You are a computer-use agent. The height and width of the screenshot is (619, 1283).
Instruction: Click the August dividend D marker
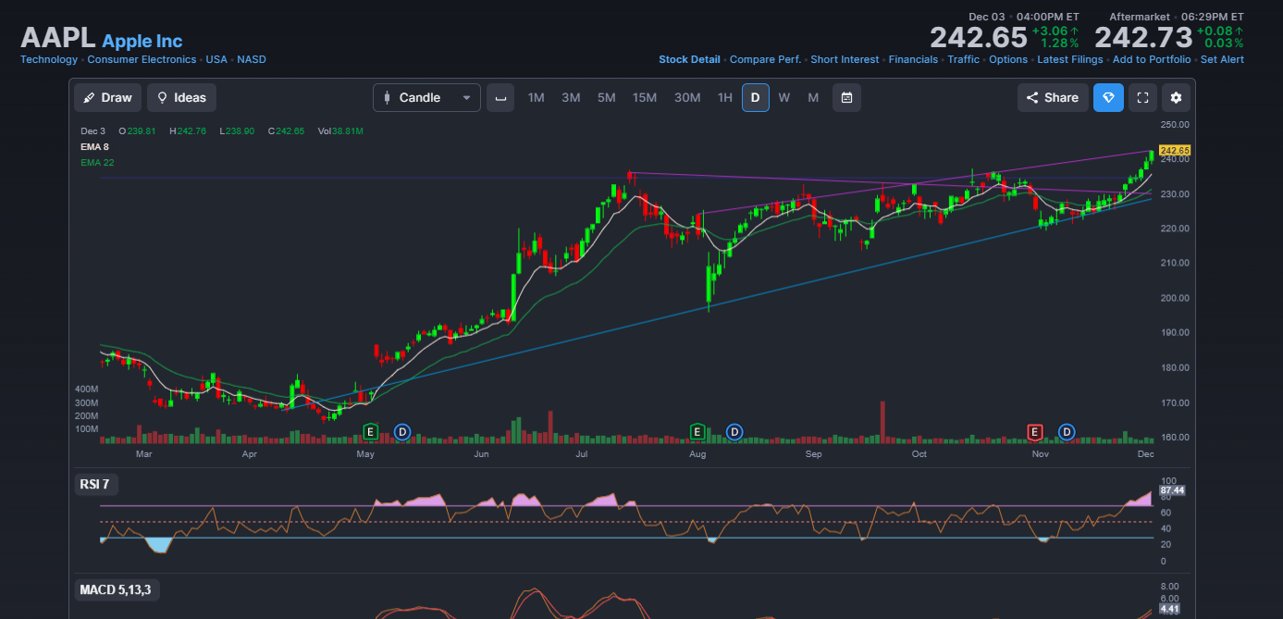coord(734,431)
